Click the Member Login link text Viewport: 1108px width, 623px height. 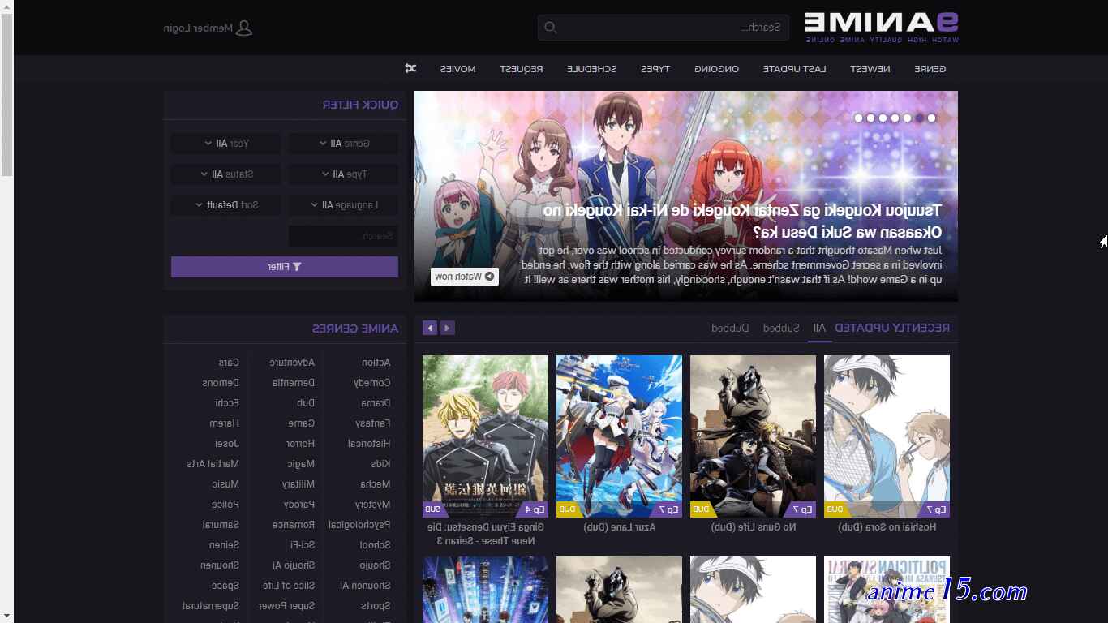[x=199, y=28]
